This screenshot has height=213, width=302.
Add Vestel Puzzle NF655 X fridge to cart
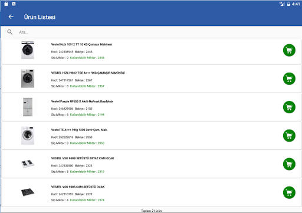289,107
